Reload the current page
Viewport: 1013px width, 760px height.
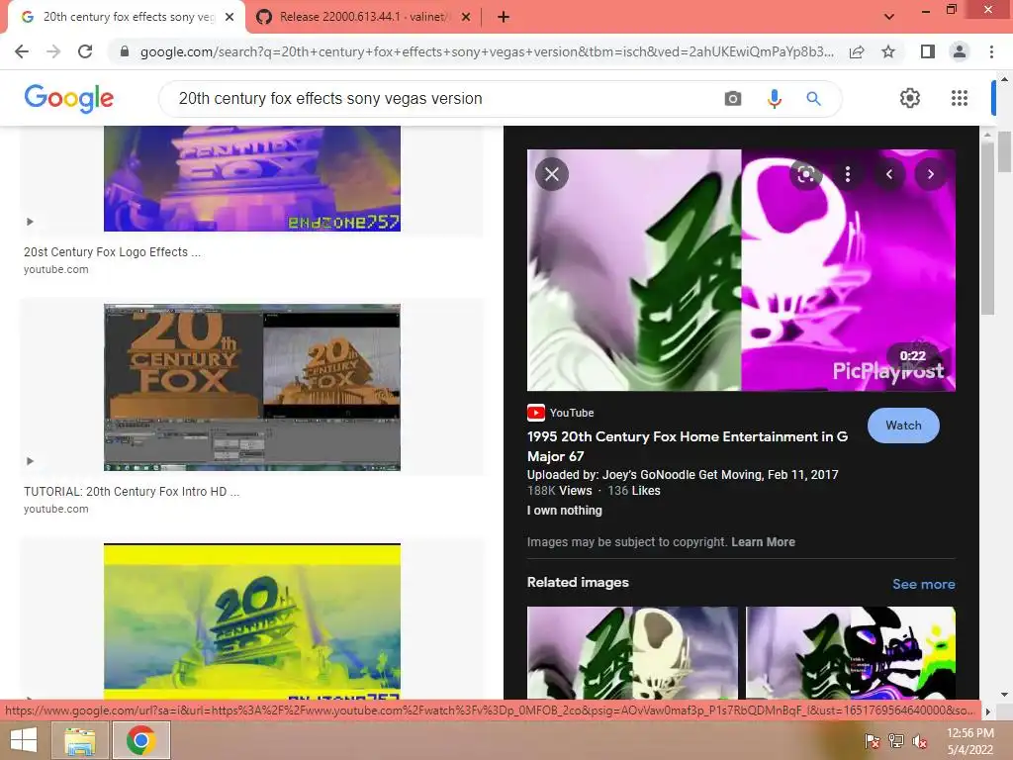(x=85, y=51)
